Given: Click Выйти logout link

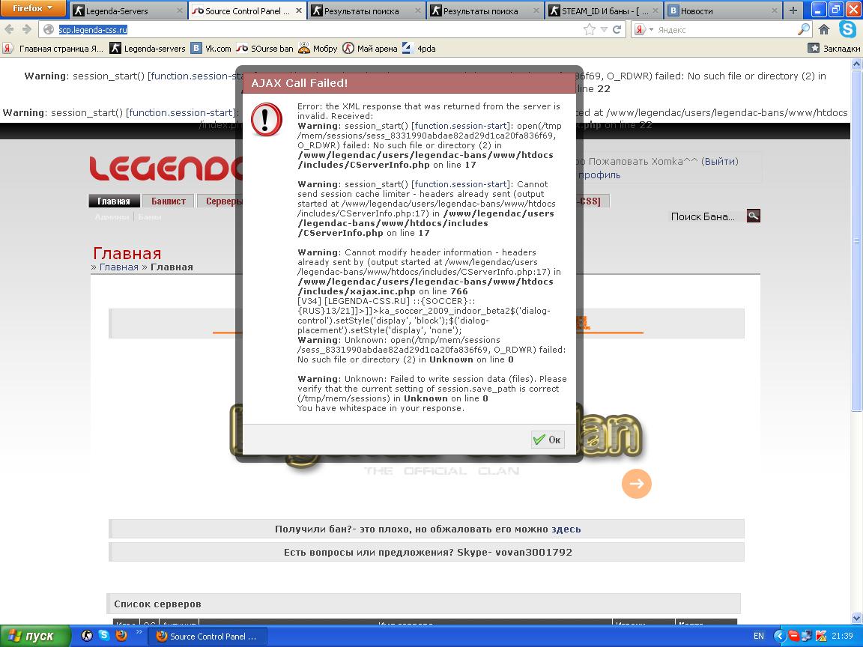Looking at the screenshot, I should click(719, 161).
